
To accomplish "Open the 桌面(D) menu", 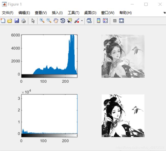I will pyautogui.click(x=90, y=13).
